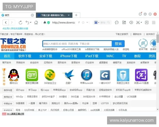Expand the undo history dropdown arrow

pyautogui.click(x=31, y=22)
